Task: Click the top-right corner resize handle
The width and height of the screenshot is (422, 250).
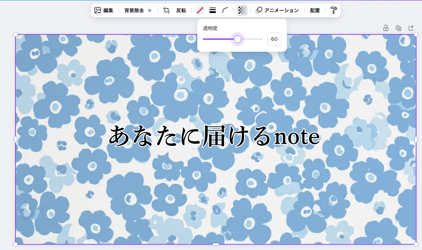Action: tap(416, 34)
